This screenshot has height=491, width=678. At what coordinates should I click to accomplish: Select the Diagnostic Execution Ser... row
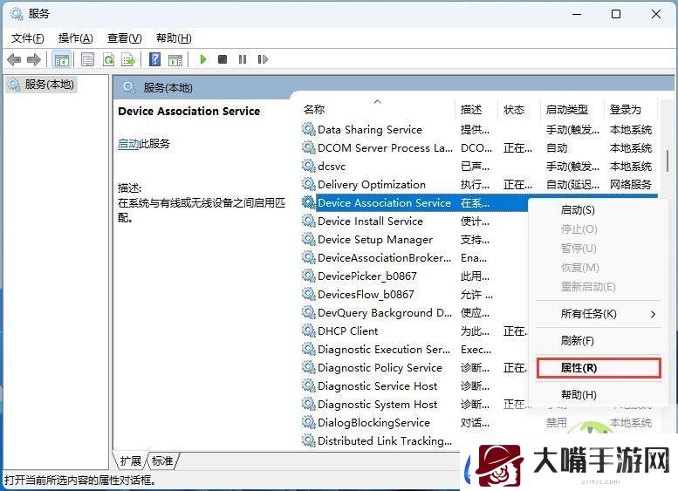pyautogui.click(x=415, y=349)
